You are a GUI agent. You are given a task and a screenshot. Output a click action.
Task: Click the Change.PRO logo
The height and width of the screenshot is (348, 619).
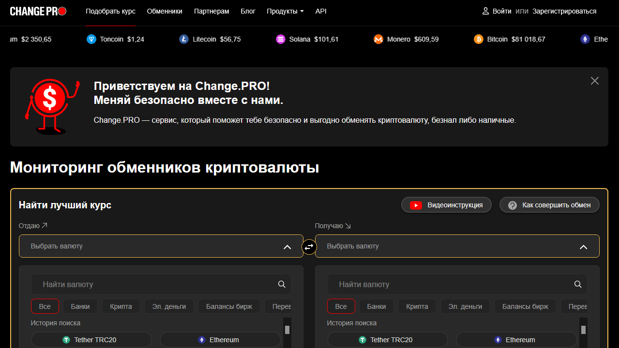coord(38,11)
